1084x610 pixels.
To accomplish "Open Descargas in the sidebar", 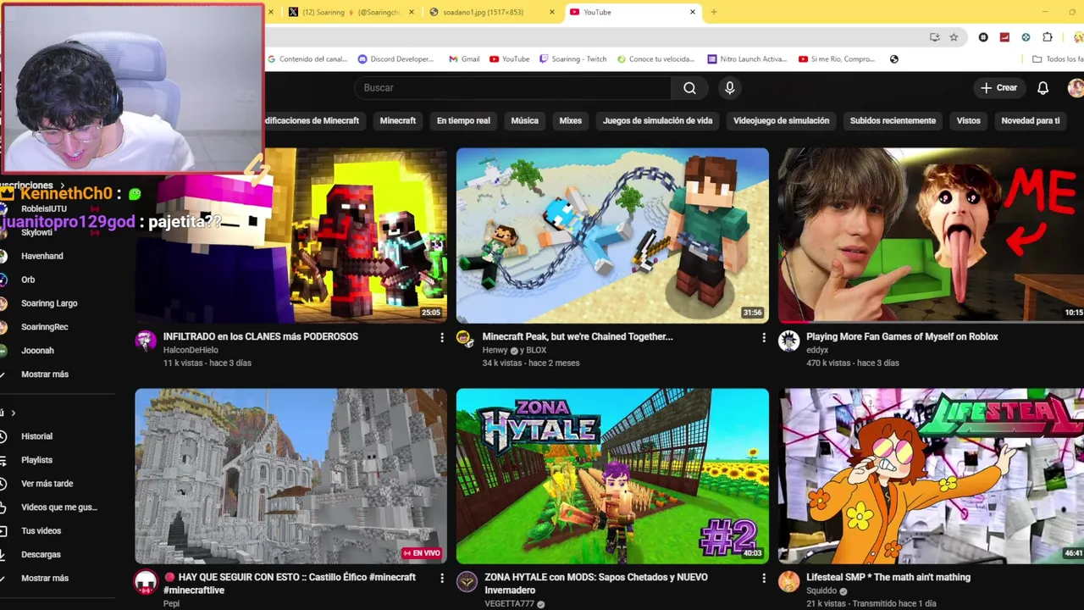I will [41, 555].
